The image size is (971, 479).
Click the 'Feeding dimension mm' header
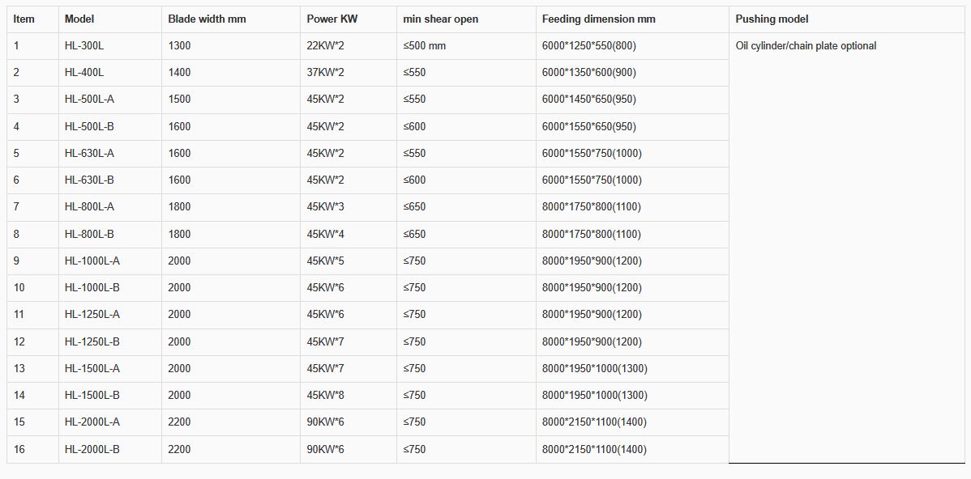599,19
